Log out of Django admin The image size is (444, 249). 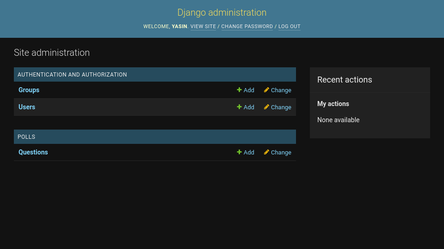tap(290, 26)
